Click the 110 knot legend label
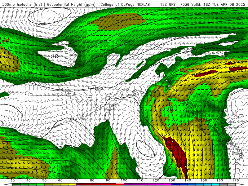The height and width of the screenshot is (186, 248). [140, 180]
